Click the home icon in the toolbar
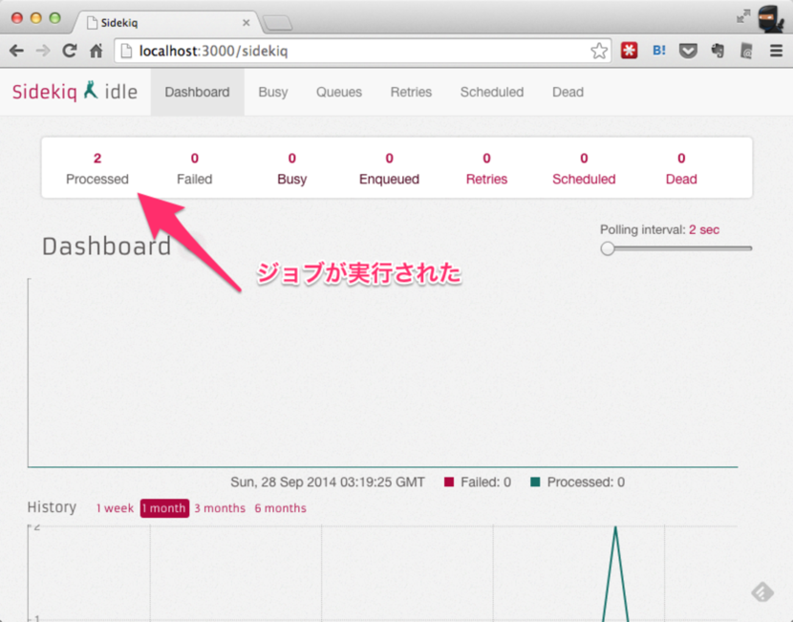 click(x=96, y=51)
